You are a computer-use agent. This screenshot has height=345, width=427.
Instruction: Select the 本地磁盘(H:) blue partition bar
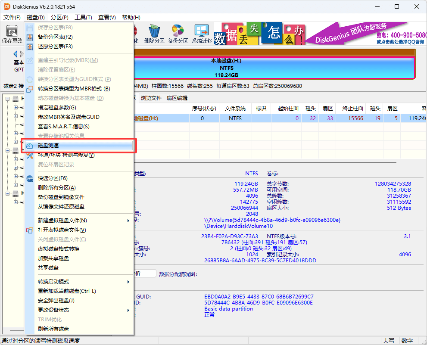274,68
